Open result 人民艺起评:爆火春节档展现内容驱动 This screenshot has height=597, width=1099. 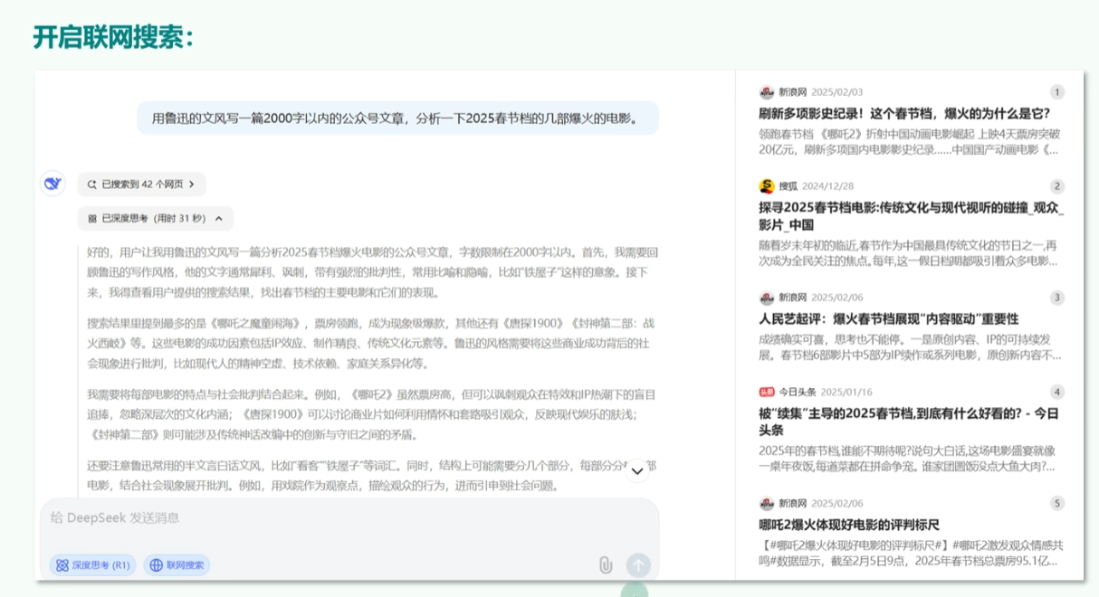(889, 318)
